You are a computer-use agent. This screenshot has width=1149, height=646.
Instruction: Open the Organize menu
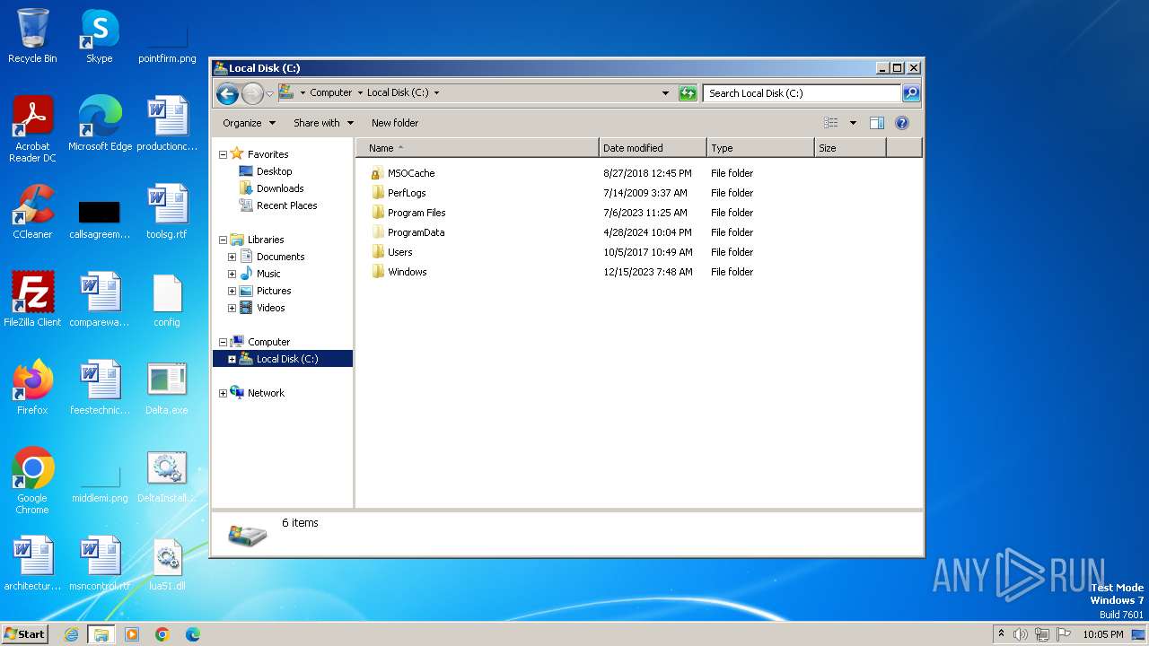click(249, 123)
